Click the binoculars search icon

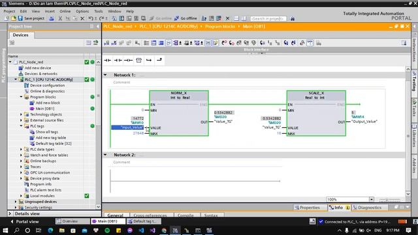pos(293,19)
